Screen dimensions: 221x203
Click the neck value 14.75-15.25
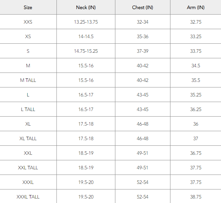click(86, 51)
